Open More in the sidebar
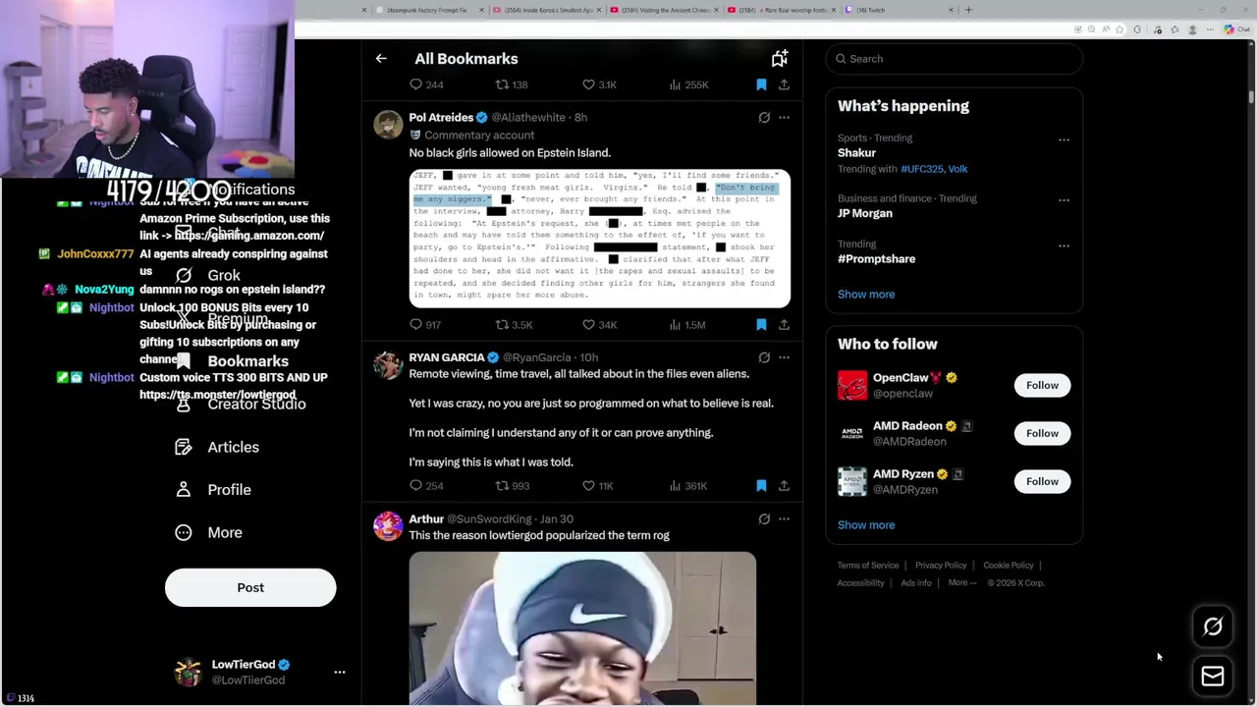The image size is (1257, 707). pos(208,532)
